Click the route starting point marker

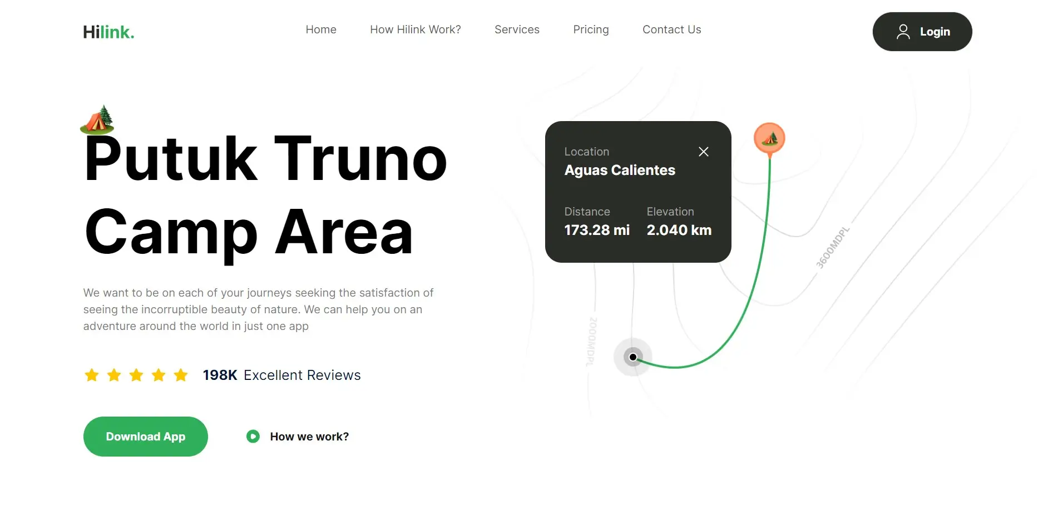point(633,357)
